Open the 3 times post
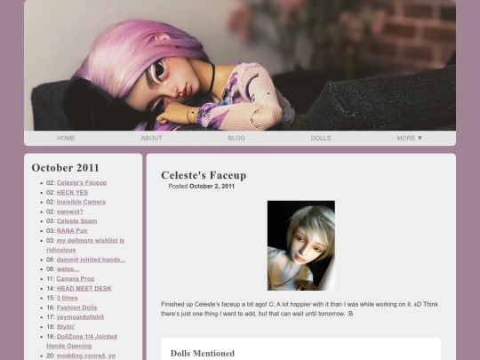480x360 pixels. tap(67, 298)
